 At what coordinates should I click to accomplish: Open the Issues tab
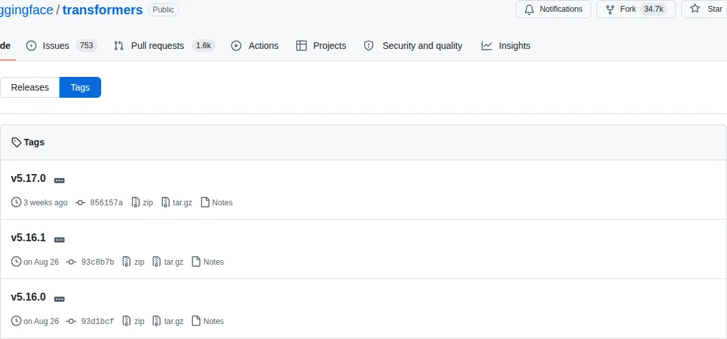click(x=61, y=46)
